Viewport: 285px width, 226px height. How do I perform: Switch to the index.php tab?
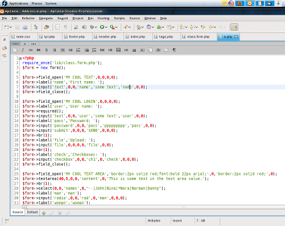coord(138,37)
